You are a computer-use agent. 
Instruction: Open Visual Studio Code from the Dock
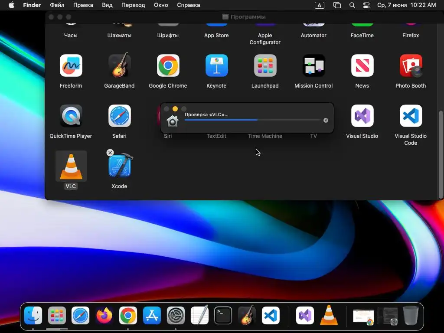[271, 316]
